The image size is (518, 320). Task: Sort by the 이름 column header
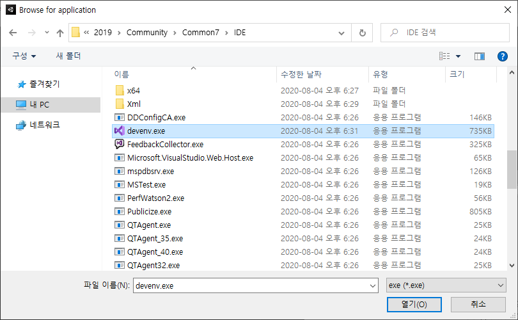click(122, 74)
